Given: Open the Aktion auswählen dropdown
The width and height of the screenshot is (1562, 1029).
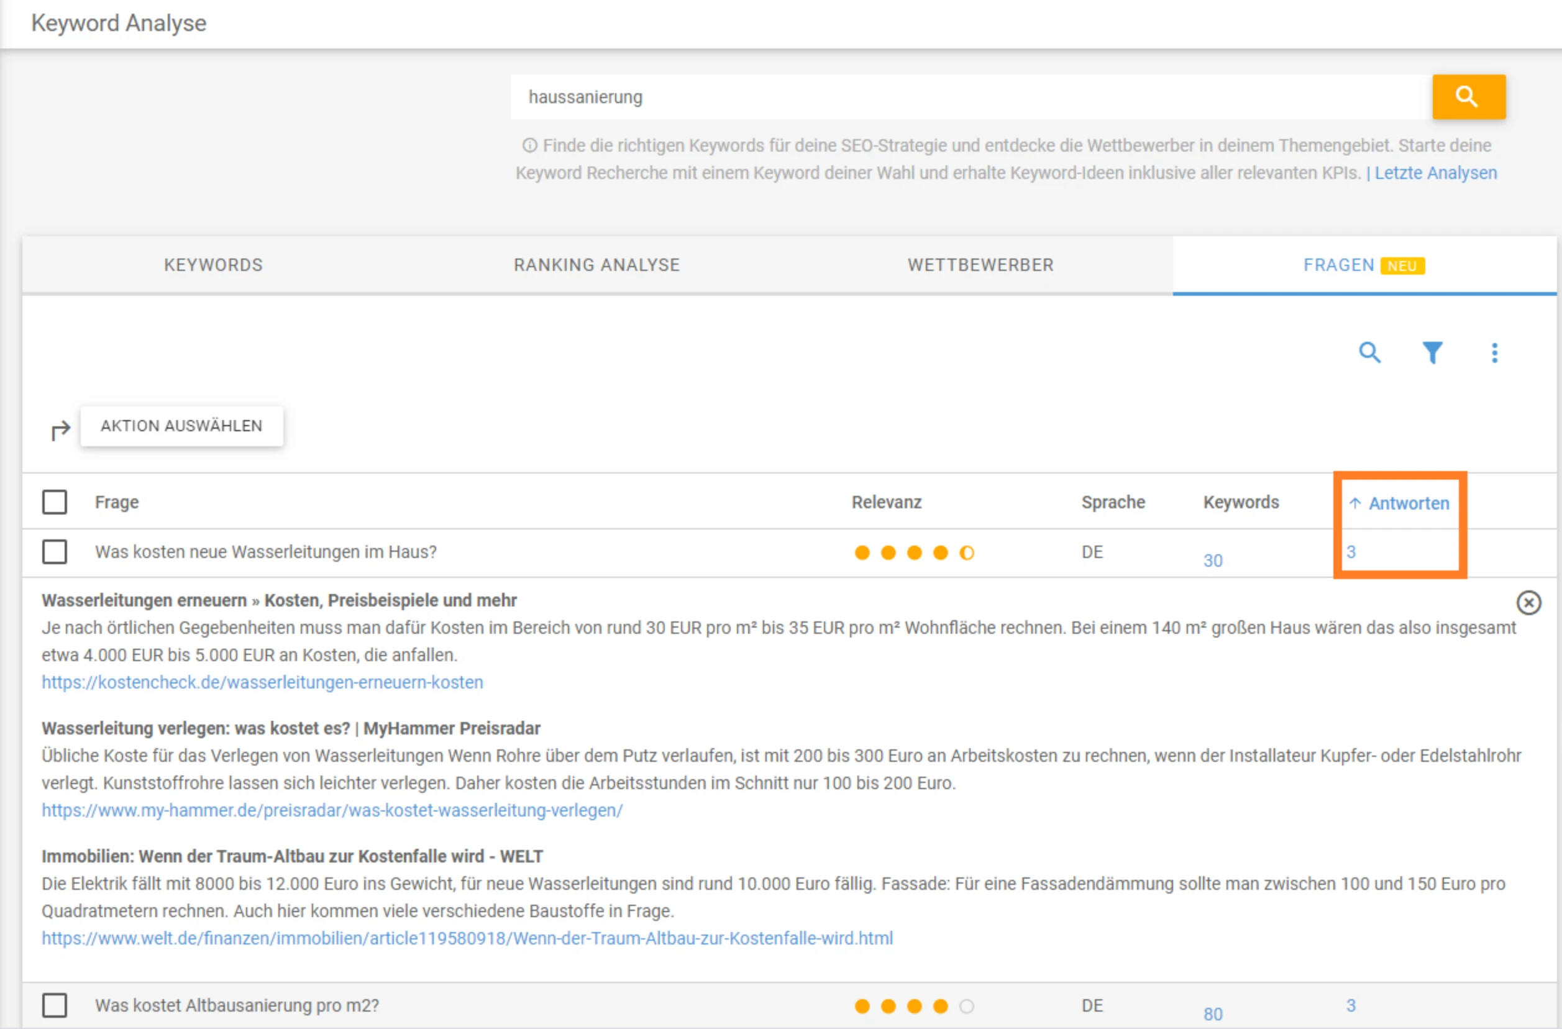Looking at the screenshot, I should [182, 426].
